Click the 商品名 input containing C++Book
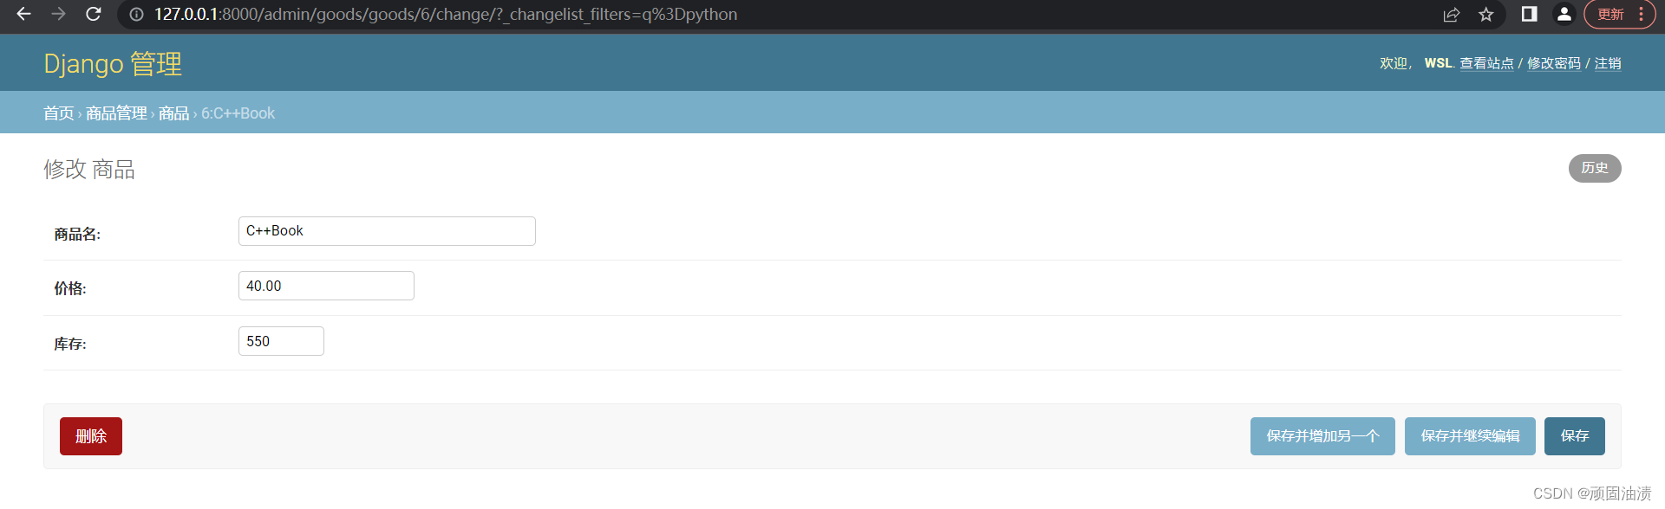The height and width of the screenshot is (509, 1665). click(387, 231)
